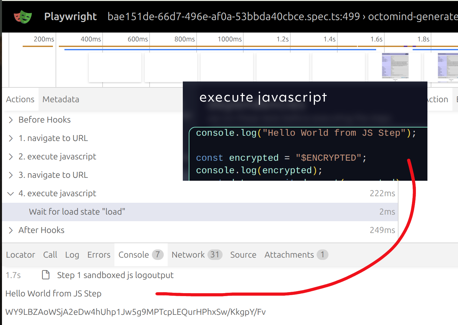Screen dimensions: 458x325
Task: Click the 1.6s screenshot thumbnail in timeline
Action: click(x=395, y=67)
